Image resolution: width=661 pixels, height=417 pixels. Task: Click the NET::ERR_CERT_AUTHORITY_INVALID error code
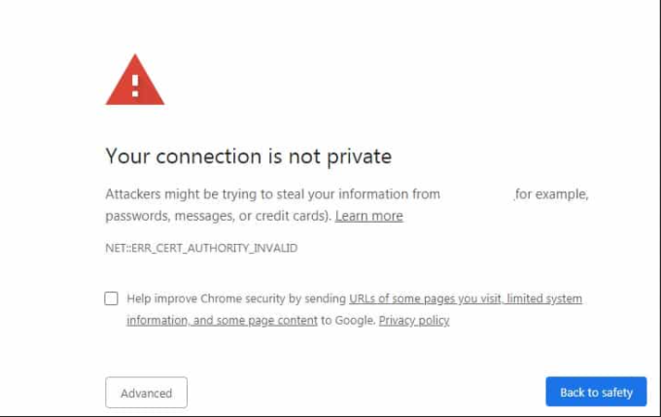tap(201, 248)
